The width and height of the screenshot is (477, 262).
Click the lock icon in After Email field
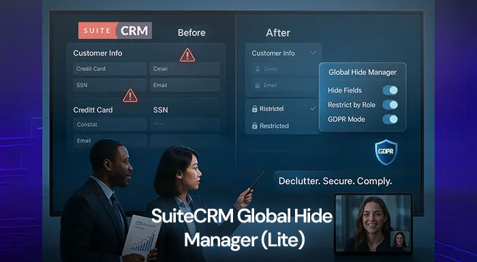258,85
